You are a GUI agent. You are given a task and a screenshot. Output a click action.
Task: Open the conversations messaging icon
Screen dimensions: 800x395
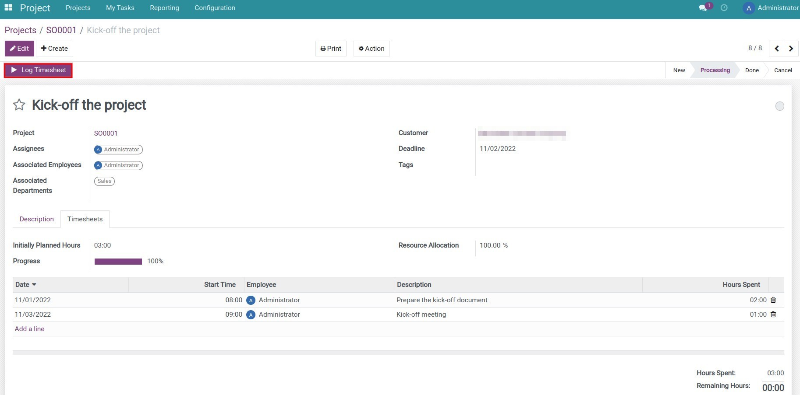click(x=703, y=8)
